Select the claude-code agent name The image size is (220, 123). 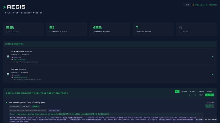[18, 52]
